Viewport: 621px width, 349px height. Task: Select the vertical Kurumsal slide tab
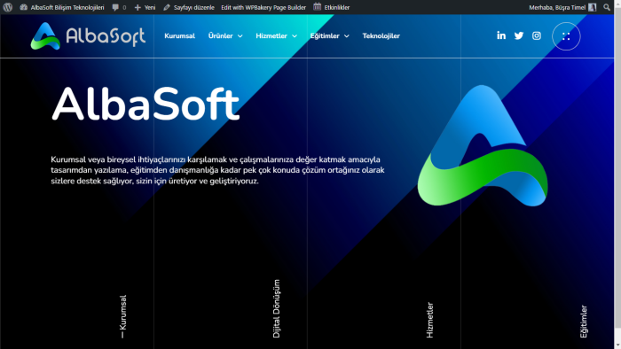[x=122, y=316]
